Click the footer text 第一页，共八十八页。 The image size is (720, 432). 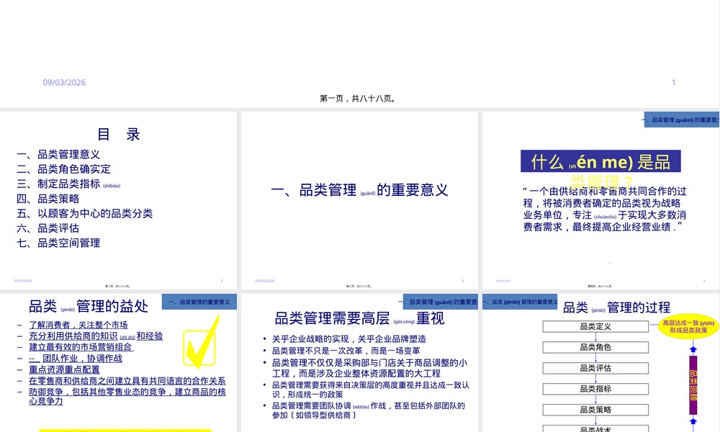click(358, 98)
